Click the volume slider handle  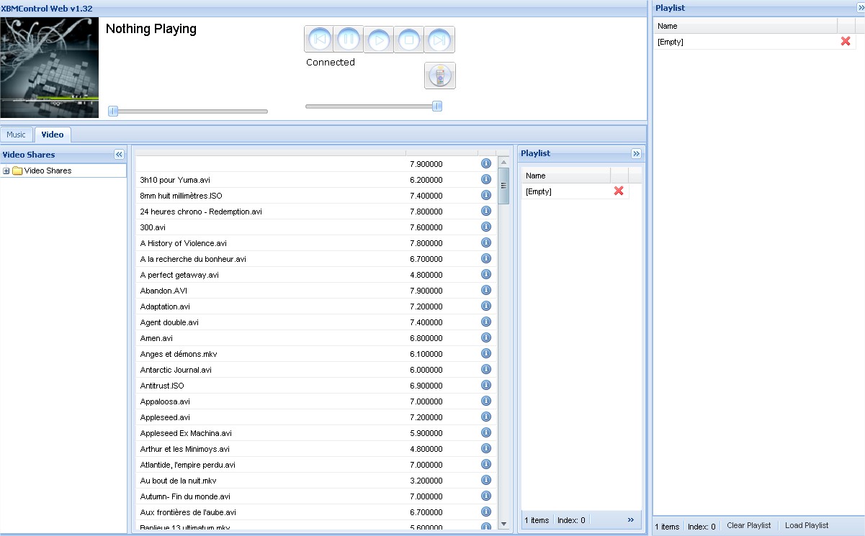tap(436, 106)
